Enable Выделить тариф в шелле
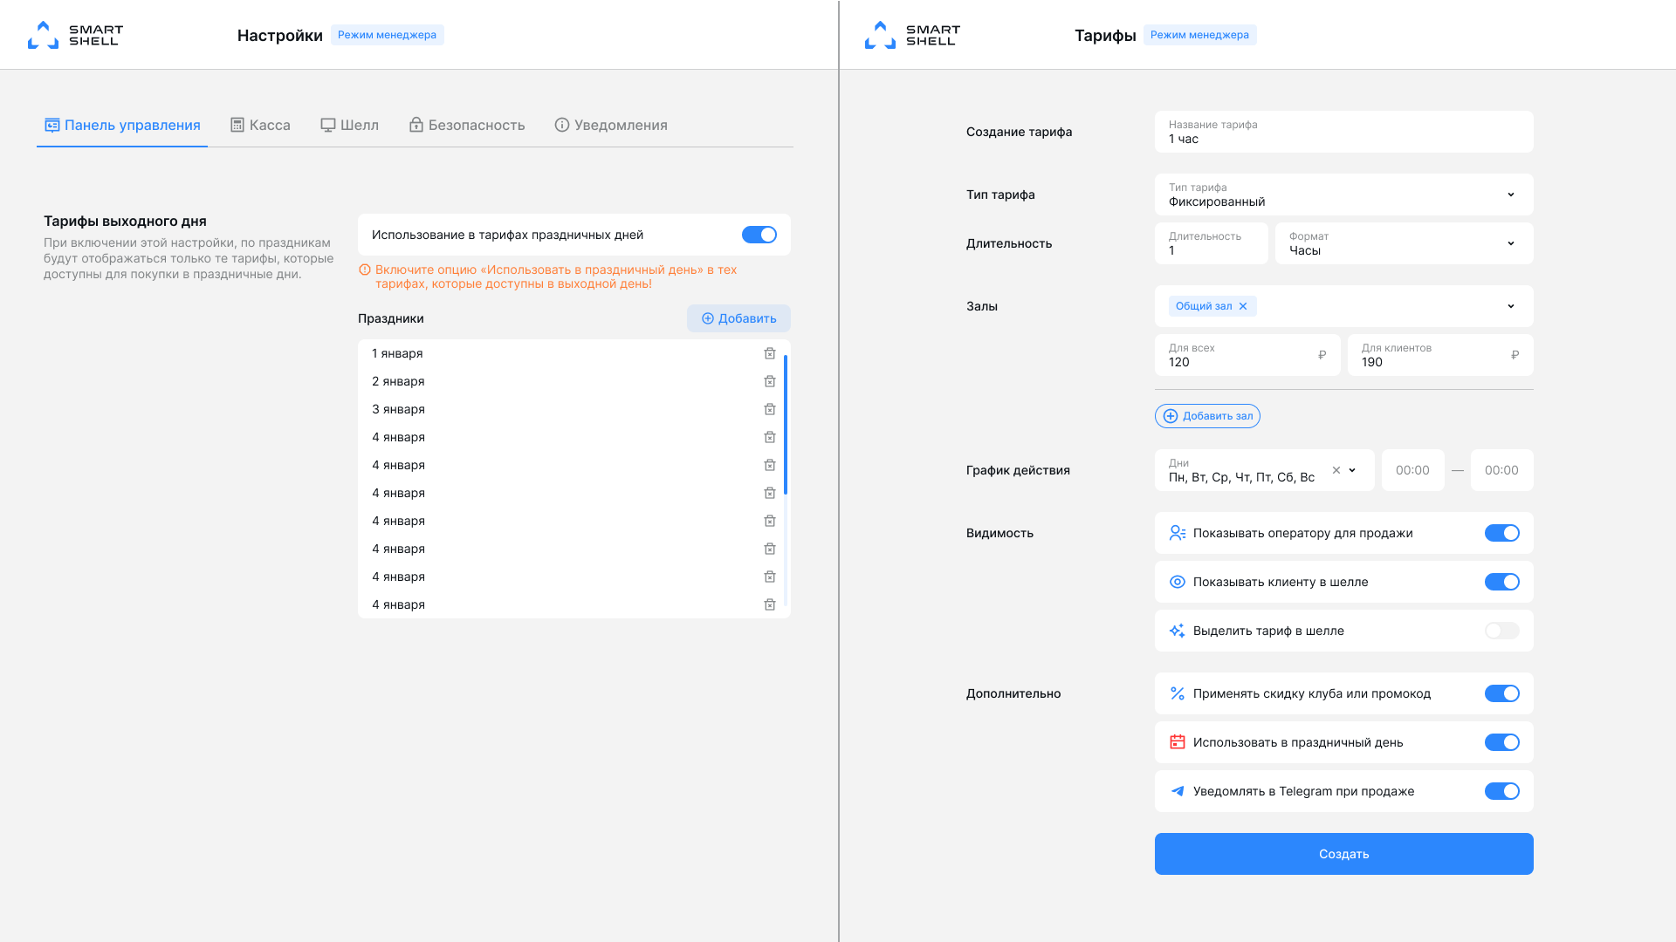Viewport: 1676px width, 942px height. point(1502,631)
